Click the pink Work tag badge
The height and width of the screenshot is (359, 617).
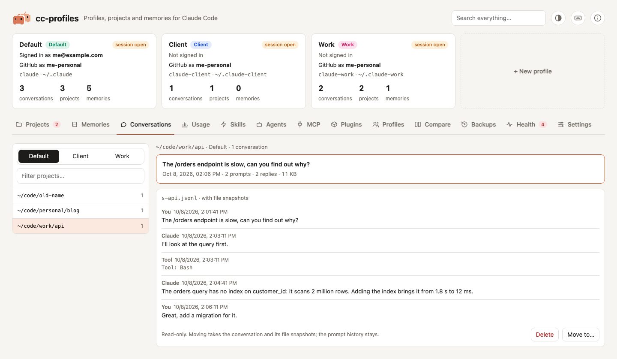[x=347, y=45]
